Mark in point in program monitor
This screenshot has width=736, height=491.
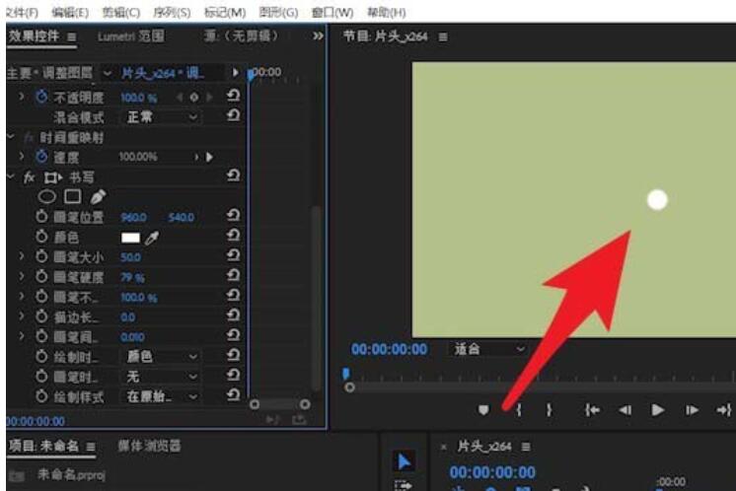pos(519,410)
